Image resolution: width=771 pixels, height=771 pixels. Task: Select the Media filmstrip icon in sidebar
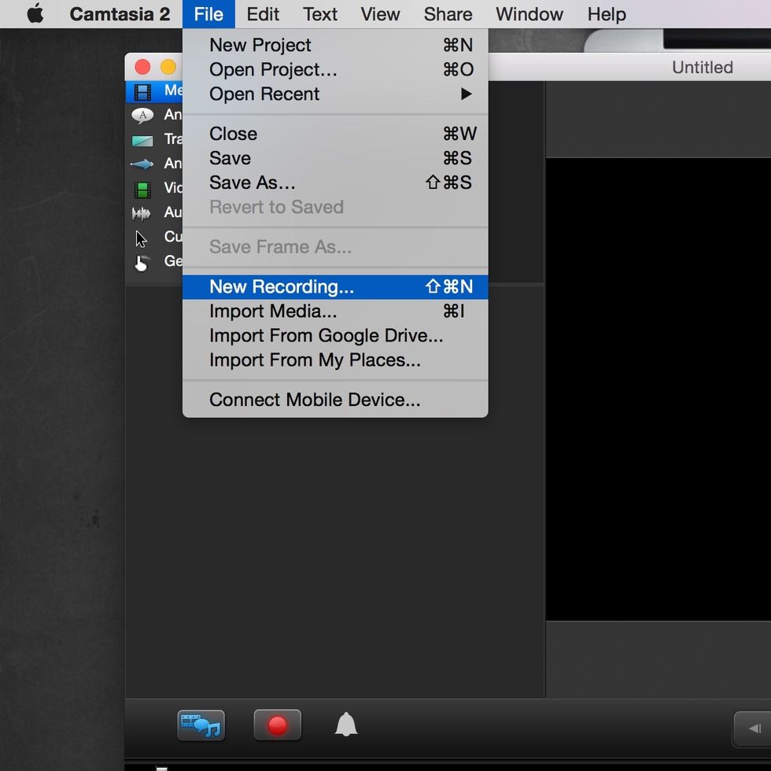tap(142, 91)
